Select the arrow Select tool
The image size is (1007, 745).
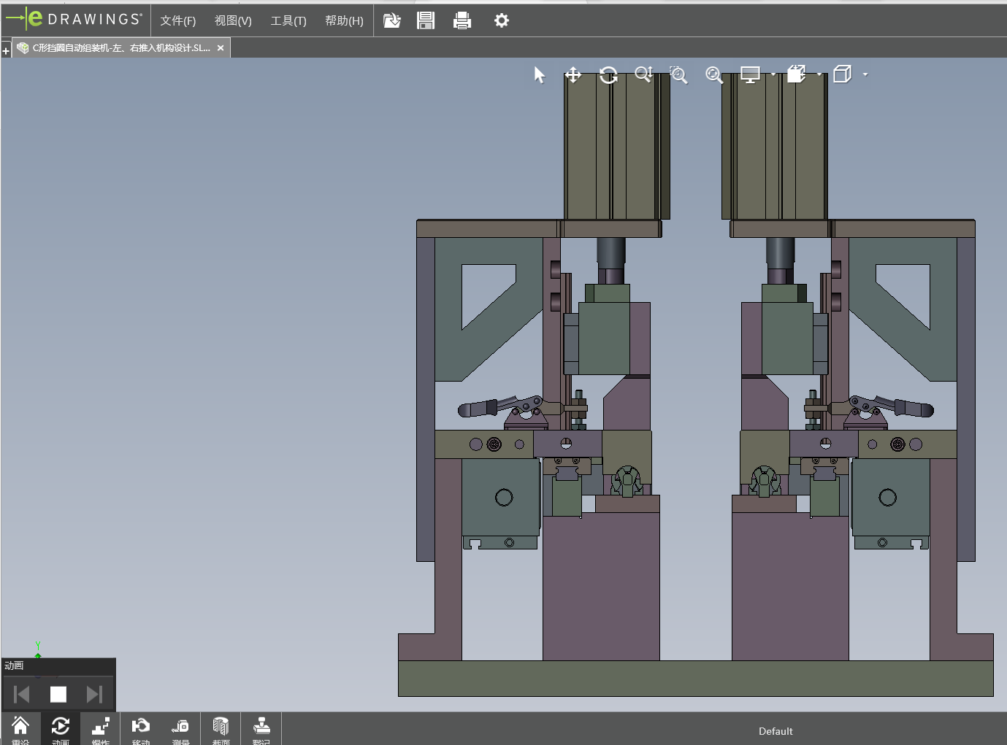tap(540, 75)
